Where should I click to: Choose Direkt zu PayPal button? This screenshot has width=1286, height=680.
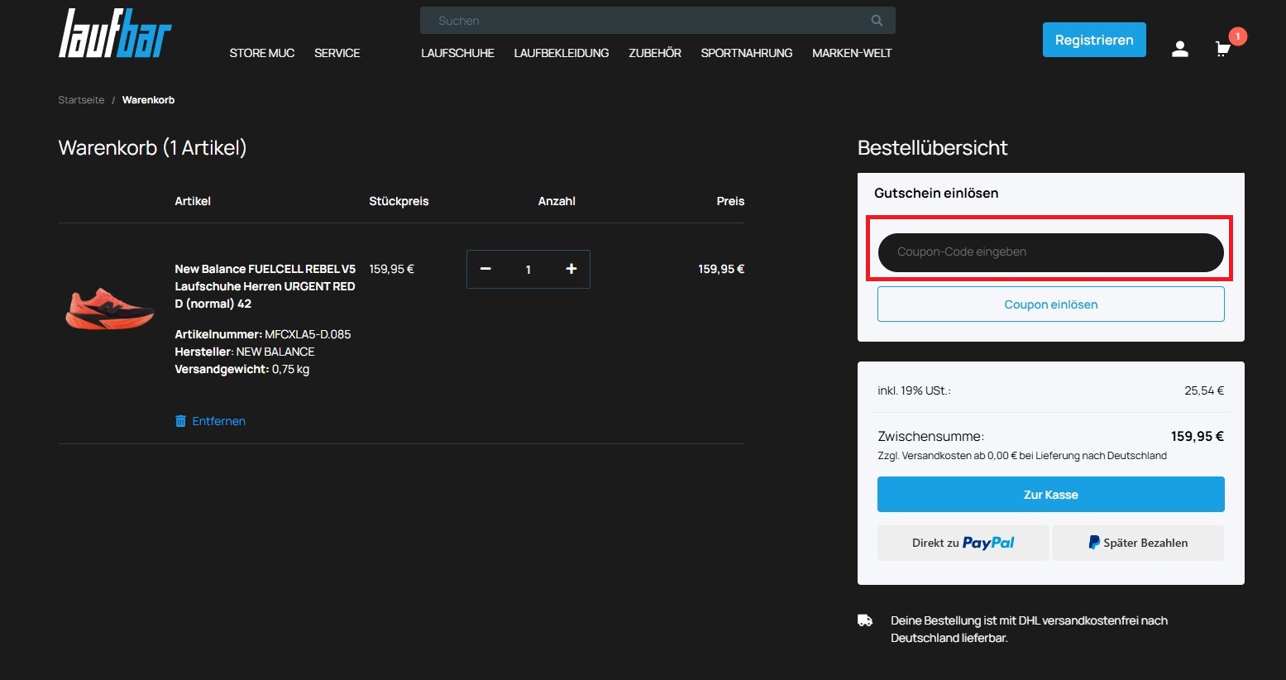(963, 543)
